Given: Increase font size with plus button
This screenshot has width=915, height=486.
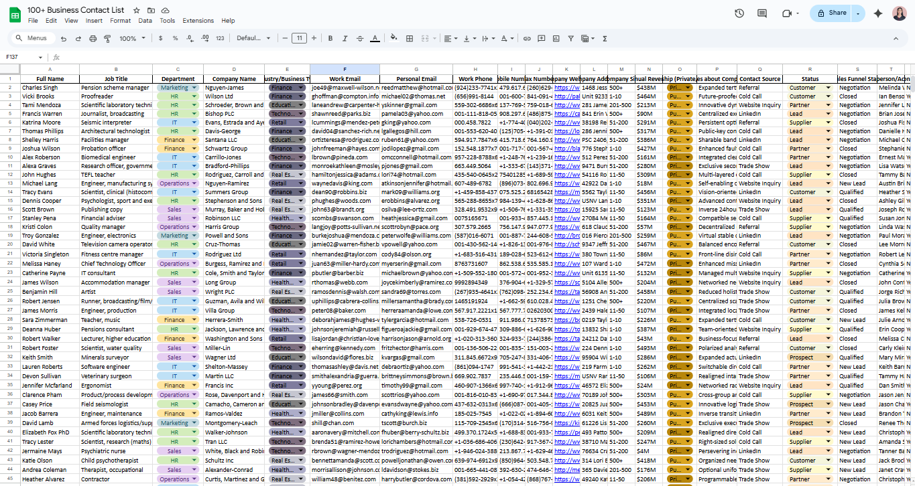Looking at the screenshot, I should [x=314, y=39].
